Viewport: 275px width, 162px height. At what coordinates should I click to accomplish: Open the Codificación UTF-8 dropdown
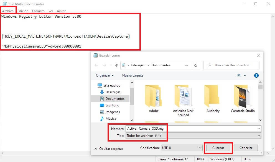[x=182, y=148]
